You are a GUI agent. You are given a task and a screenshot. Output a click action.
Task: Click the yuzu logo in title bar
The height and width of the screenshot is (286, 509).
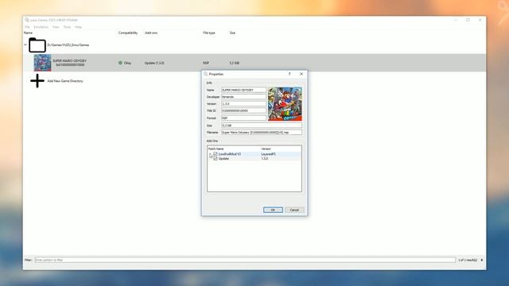[x=27, y=20]
